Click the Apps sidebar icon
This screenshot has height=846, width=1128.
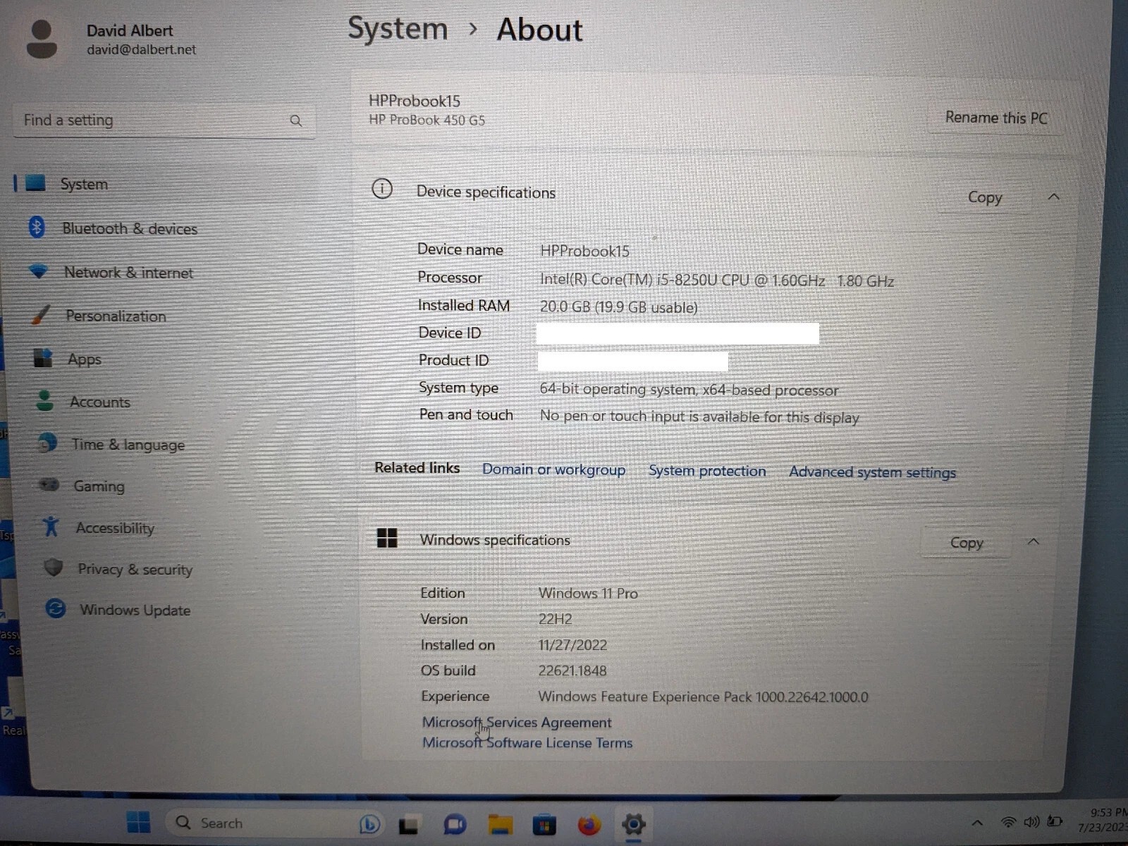pyautogui.click(x=43, y=358)
